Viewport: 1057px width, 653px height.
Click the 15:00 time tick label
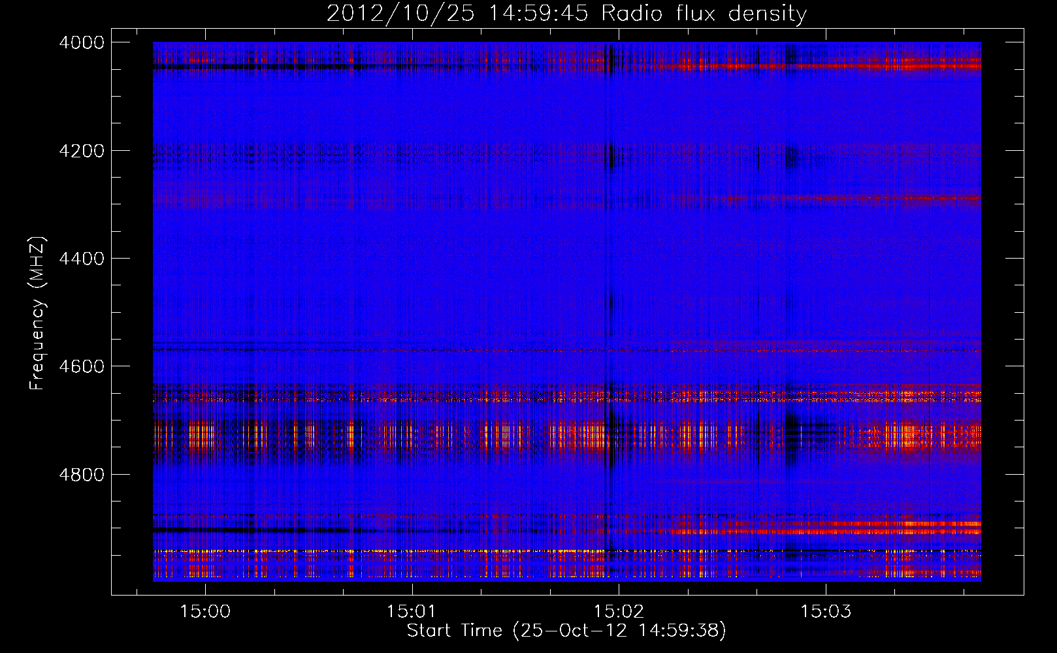[x=205, y=612]
